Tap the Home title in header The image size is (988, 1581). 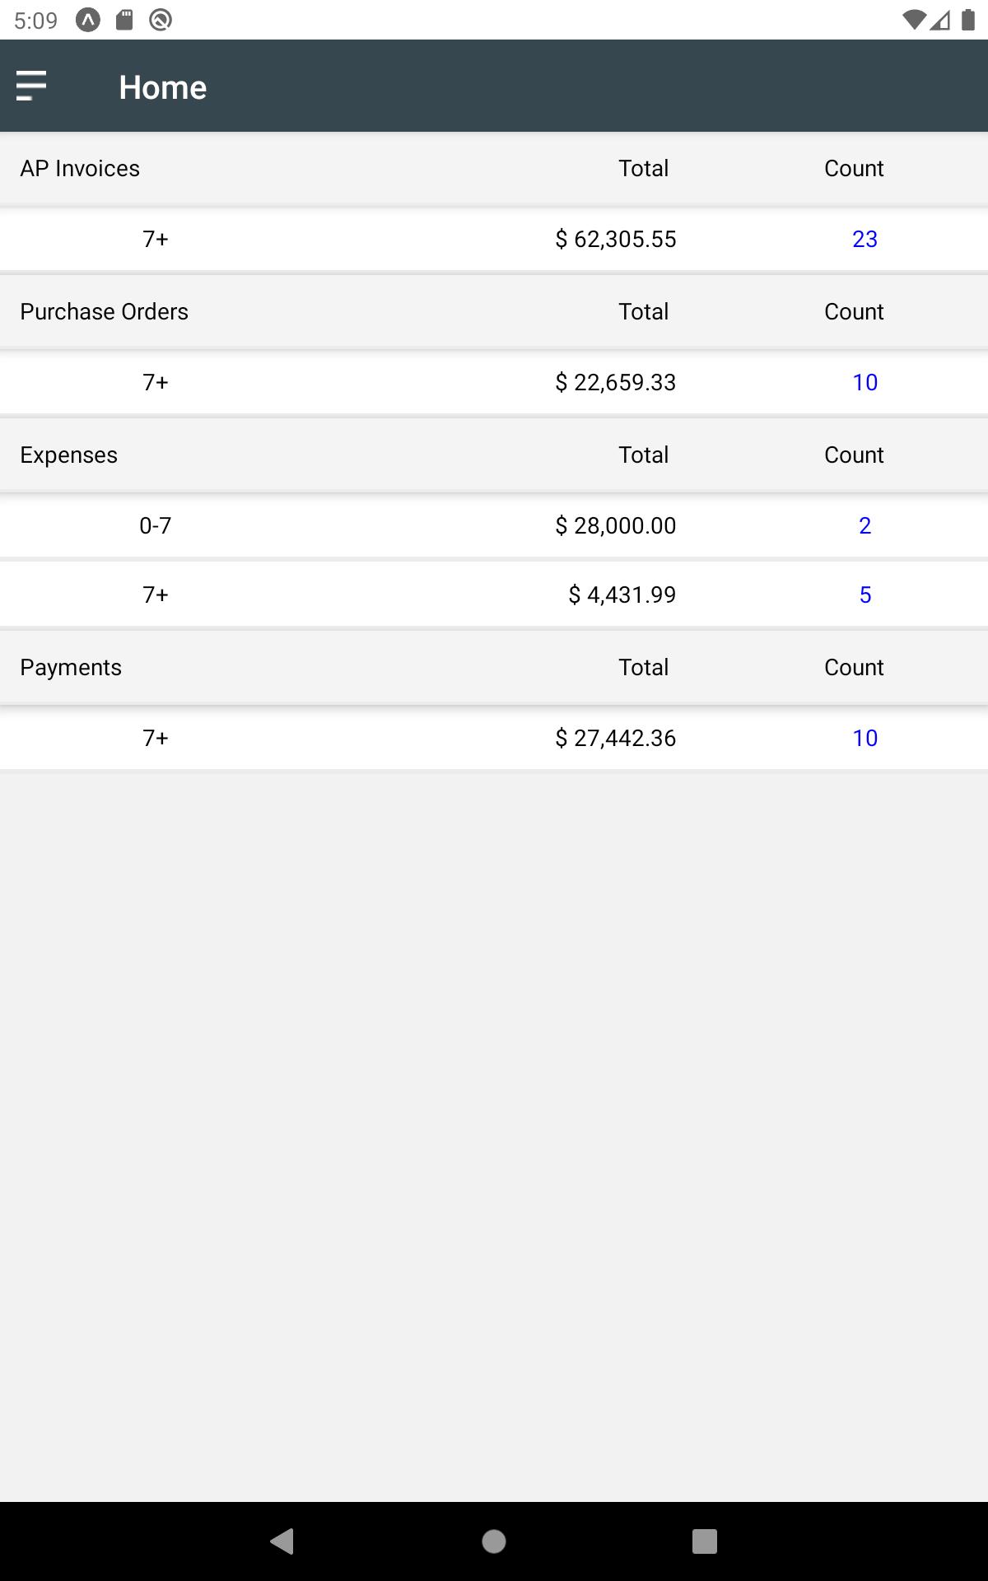pyautogui.click(x=162, y=87)
